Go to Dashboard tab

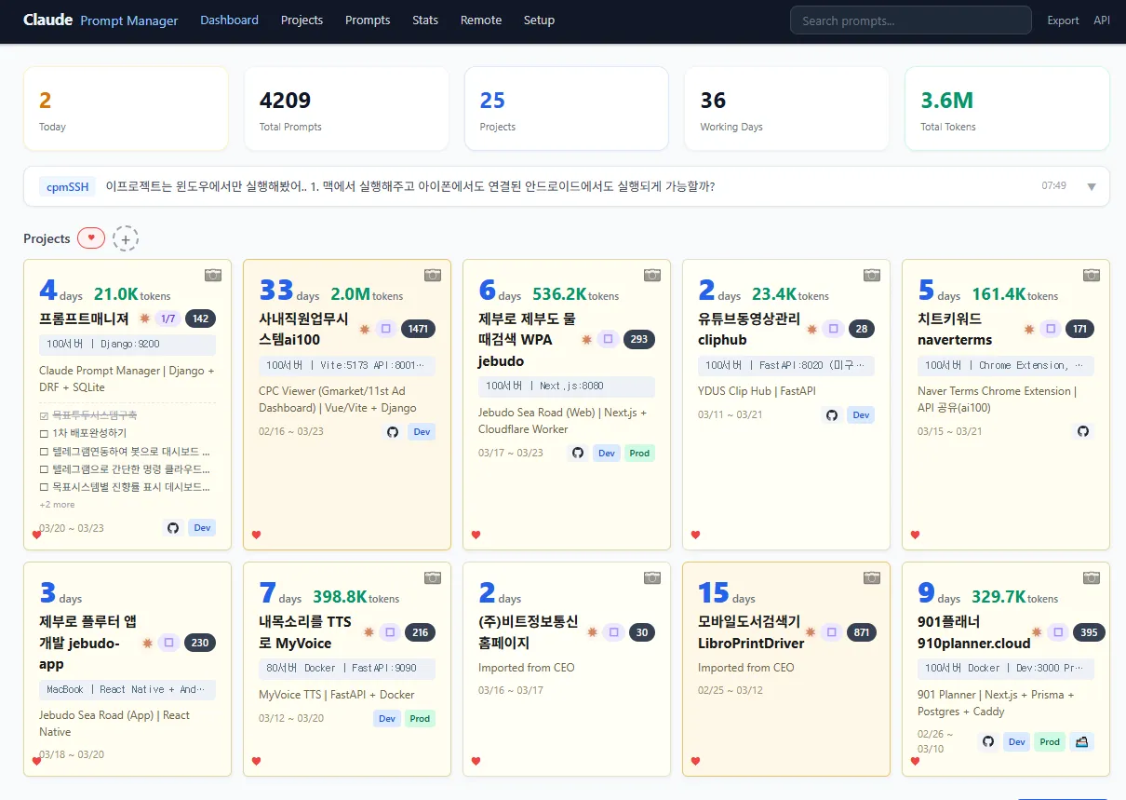pyautogui.click(x=230, y=20)
